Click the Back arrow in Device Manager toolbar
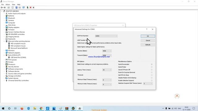Screen dimensions: 198x111 pyautogui.click(x=2, y=7)
